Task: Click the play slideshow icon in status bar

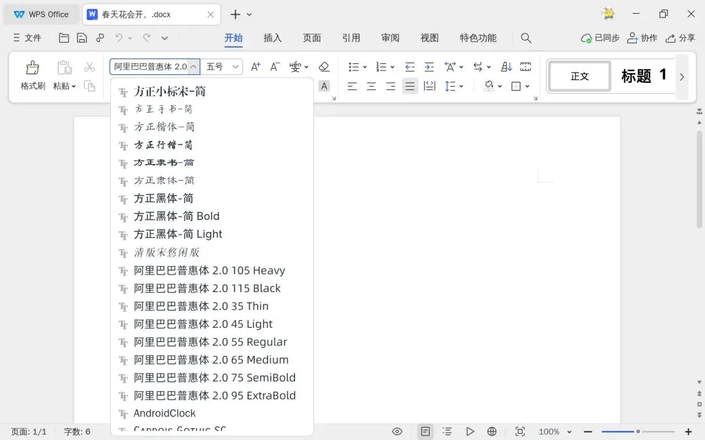Action: tap(470, 432)
